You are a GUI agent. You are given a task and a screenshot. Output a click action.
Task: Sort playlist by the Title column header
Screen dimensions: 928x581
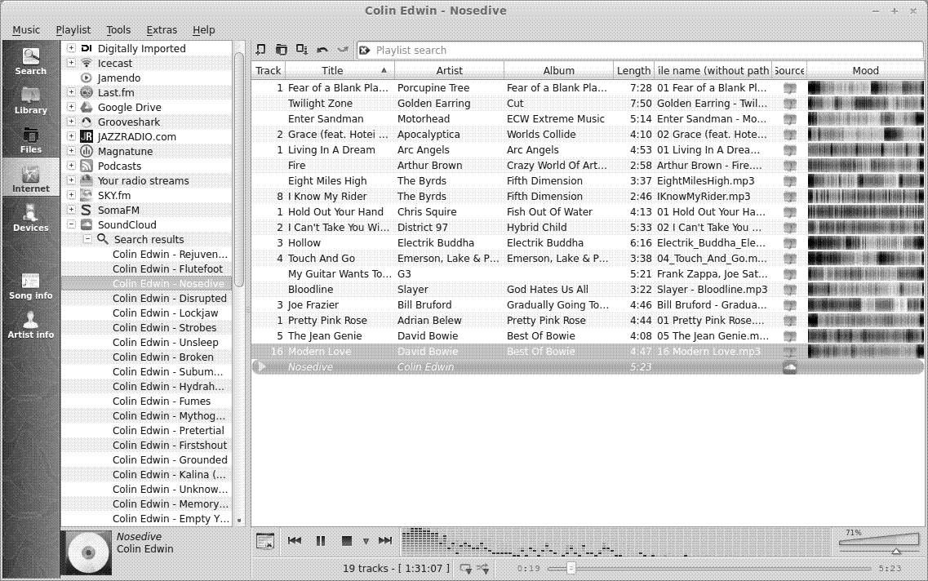[x=339, y=70]
